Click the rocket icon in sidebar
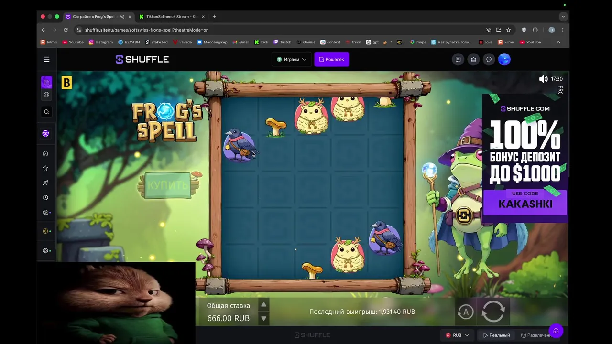 pos(45,183)
